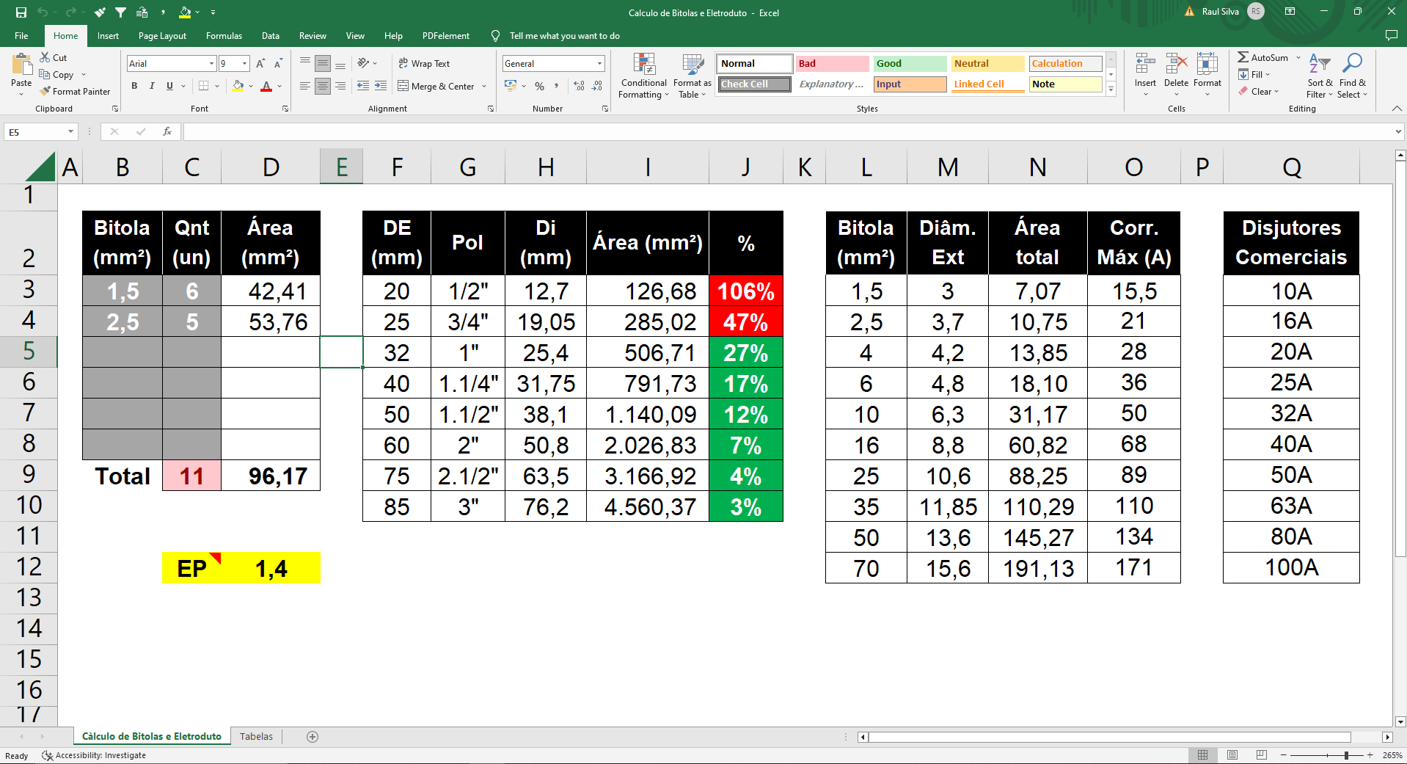Click the AutoSum sigma icon
The image size is (1407, 764).
pos(1243,57)
